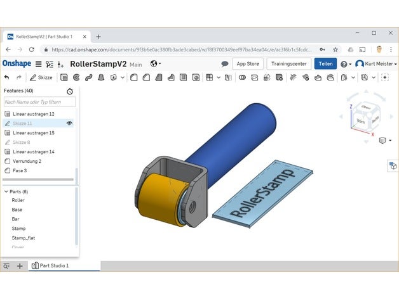Open the versions and history graph icon
The width and height of the screenshot is (399, 299).
[50, 64]
